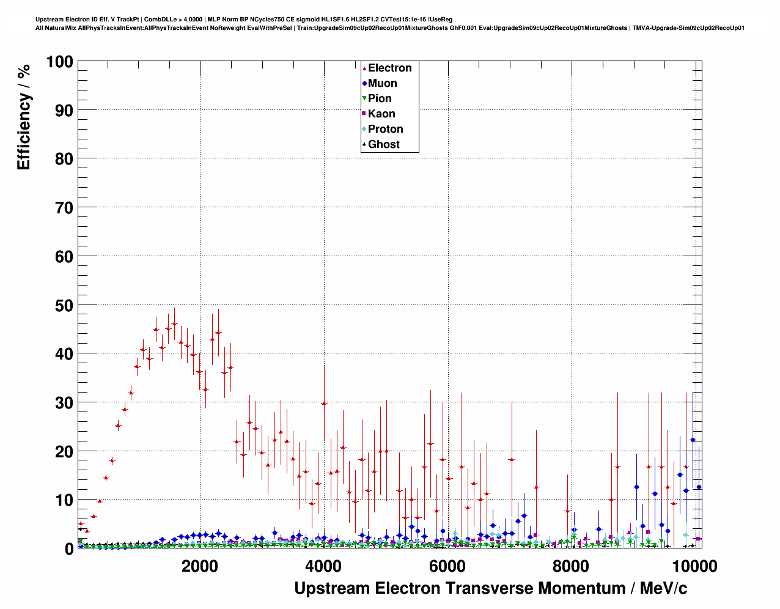This screenshot has height=609, width=780.
Task: Click the blue Muon legend marker
Action: (364, 84)
